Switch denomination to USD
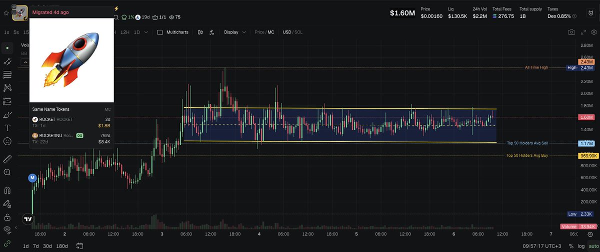 click(286, 32)
